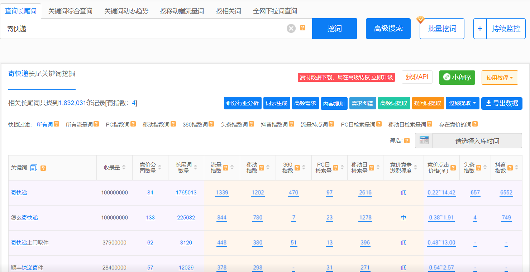Click the 立即升级 upgrade link

click(382, 78)
